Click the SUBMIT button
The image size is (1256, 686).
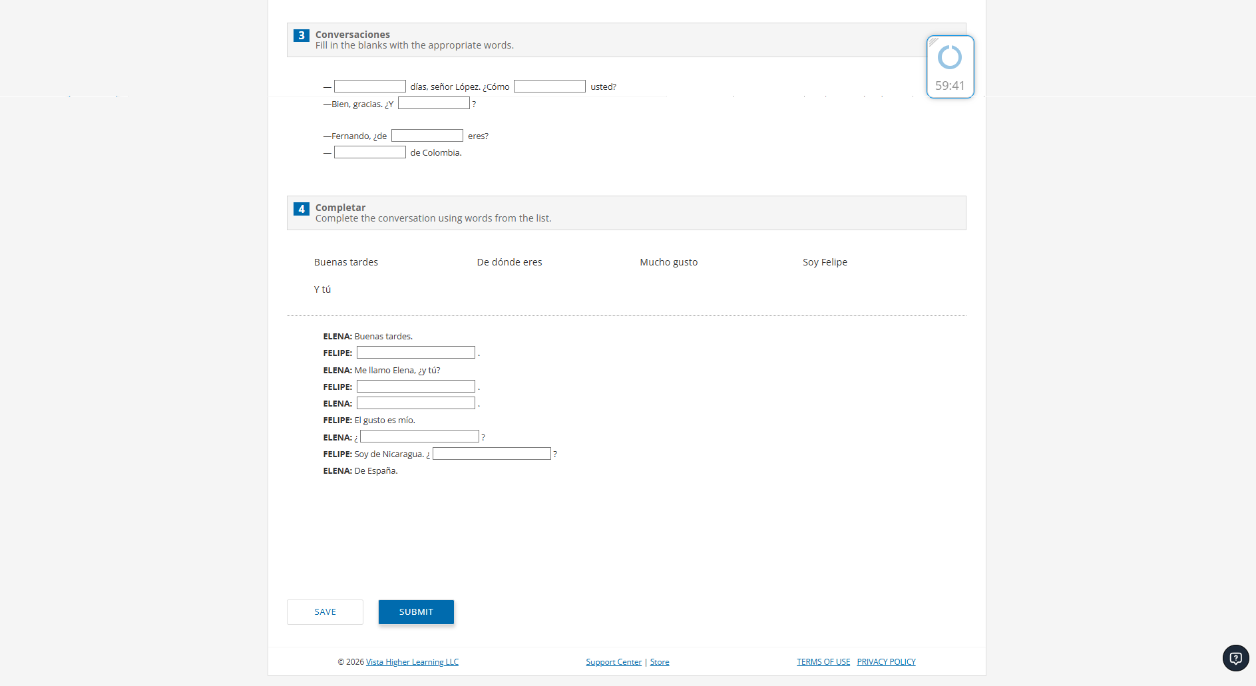[416, 612]
